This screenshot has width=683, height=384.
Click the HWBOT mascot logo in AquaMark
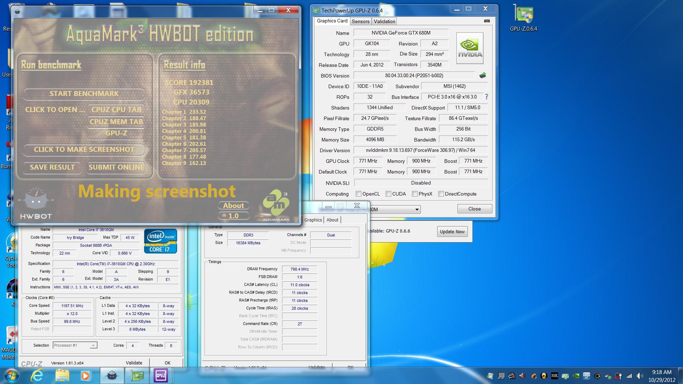tap(36, 204)
